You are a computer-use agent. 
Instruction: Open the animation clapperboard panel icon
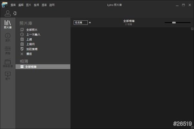coord(7,63)
